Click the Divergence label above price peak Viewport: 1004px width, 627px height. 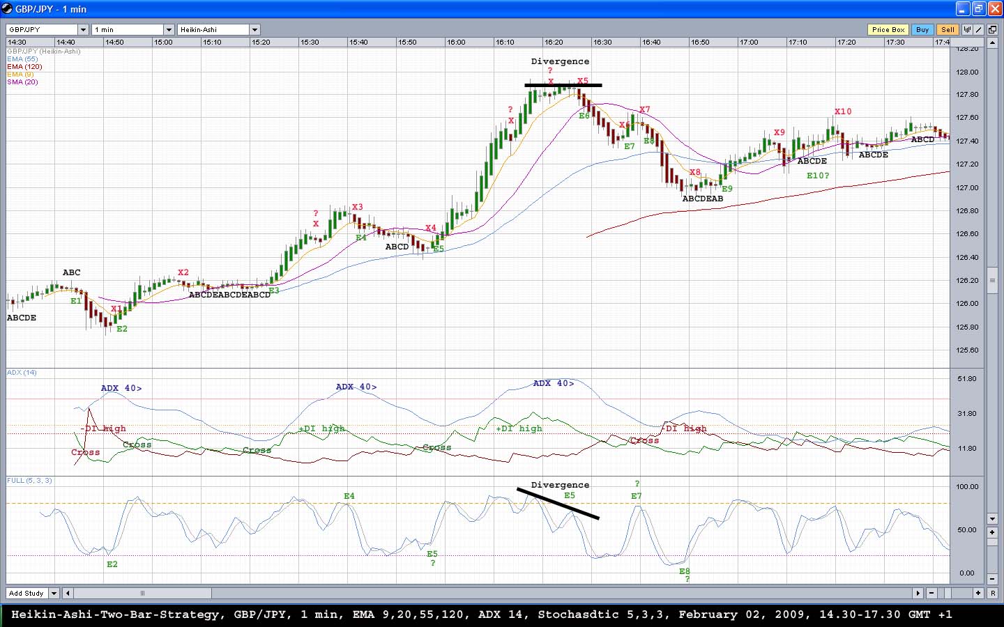[x=560, y=61]
